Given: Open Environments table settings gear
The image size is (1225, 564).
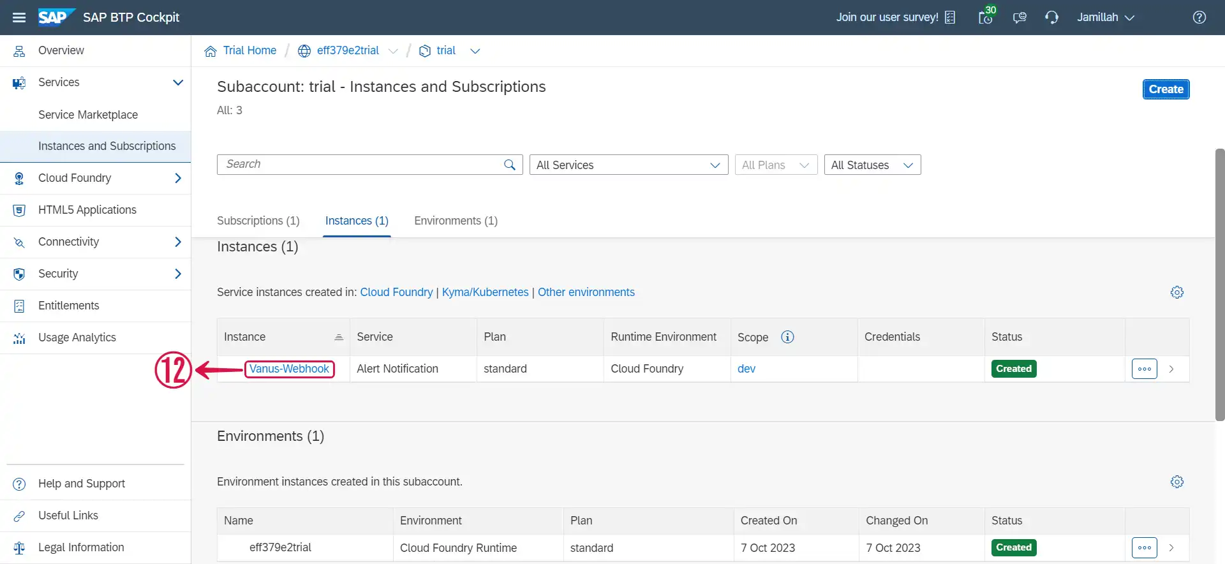Looking at the screenshot, I should click(x=1177, y=482).
